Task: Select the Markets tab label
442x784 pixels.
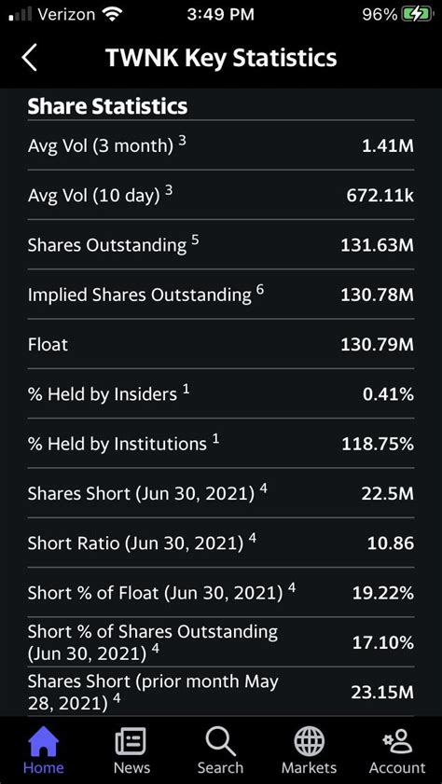Action: pos(309,767)
